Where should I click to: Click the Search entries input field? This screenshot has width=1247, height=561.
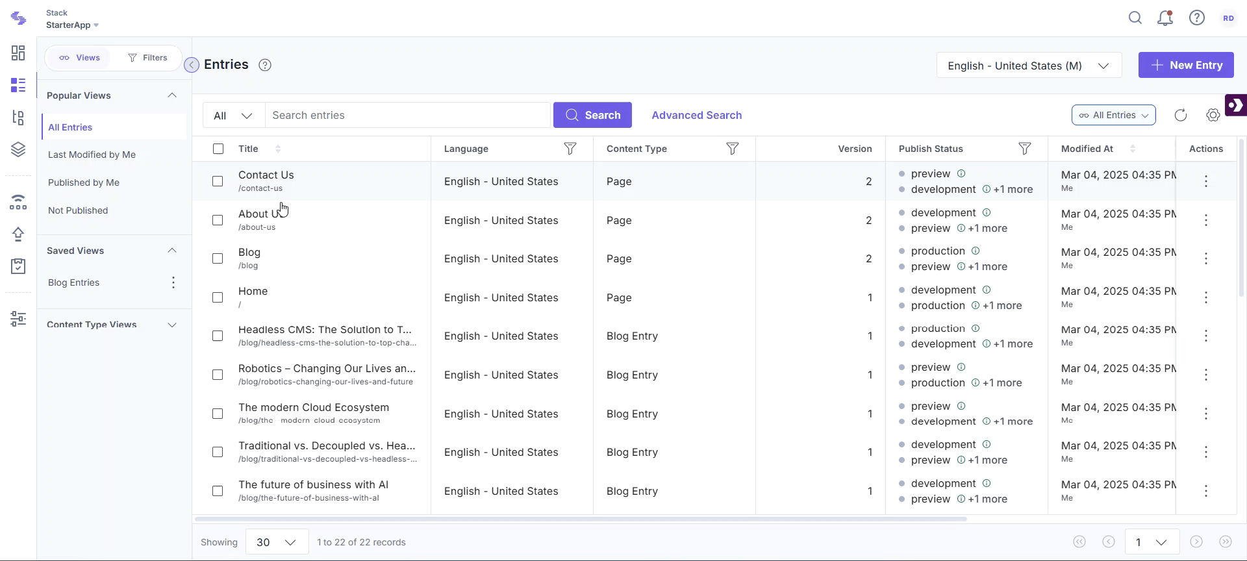coord(408,116)
